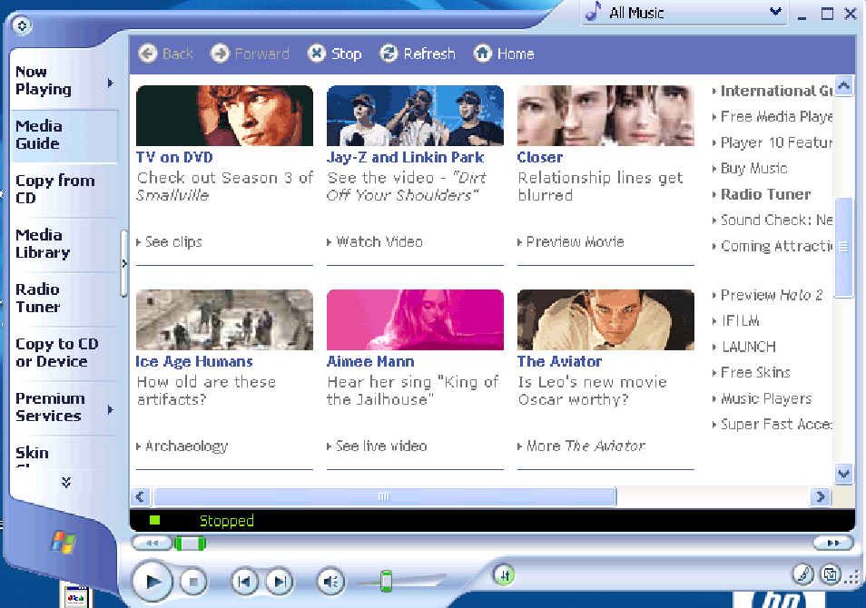Click the Stop playback button
The image size is (866, 608).
click(x=193, y=582)
